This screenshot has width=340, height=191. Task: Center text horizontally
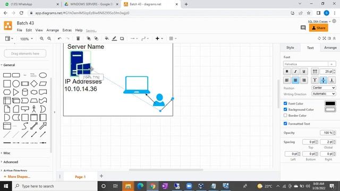[x=295, y=80]
